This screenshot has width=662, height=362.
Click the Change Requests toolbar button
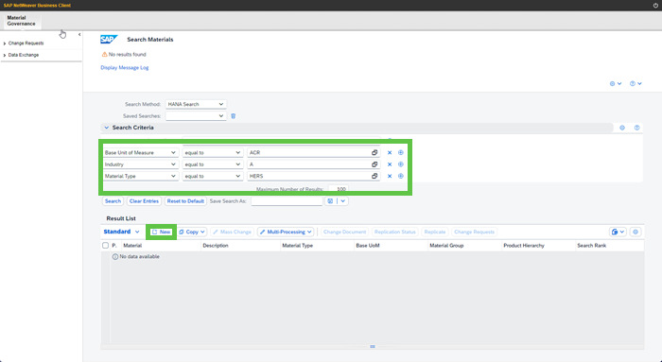(x=474, y=232)
